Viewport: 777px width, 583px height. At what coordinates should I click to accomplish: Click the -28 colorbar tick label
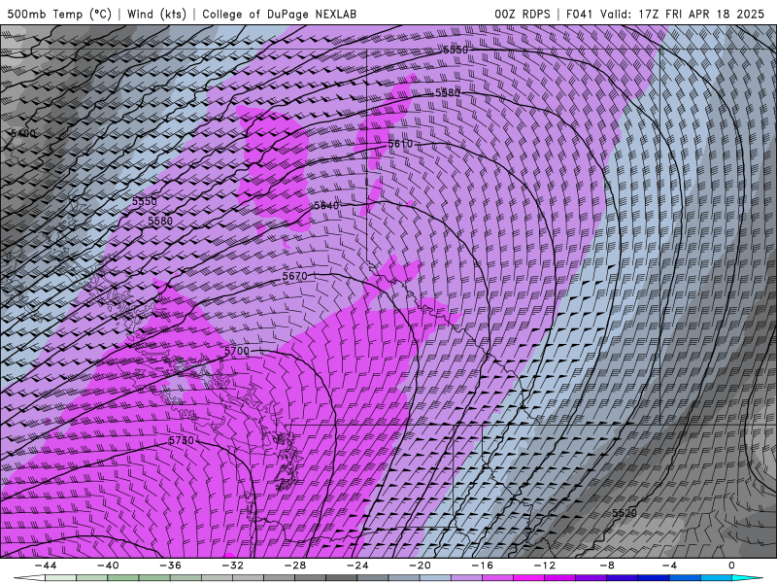295,566
